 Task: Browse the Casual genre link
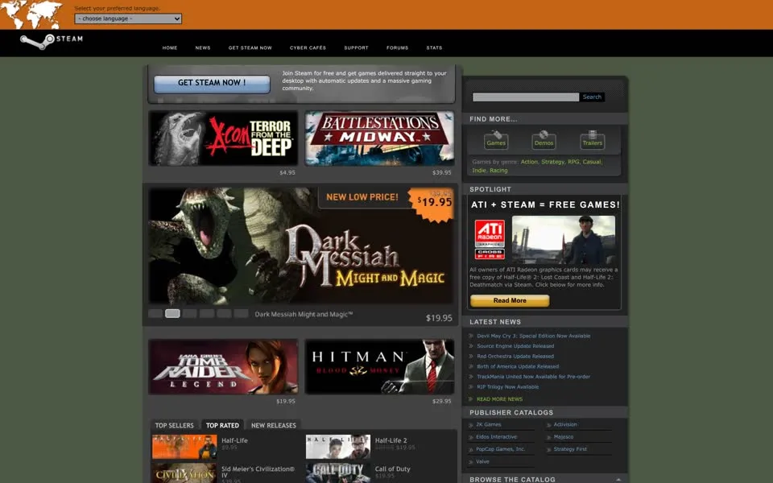coord(592,162)
